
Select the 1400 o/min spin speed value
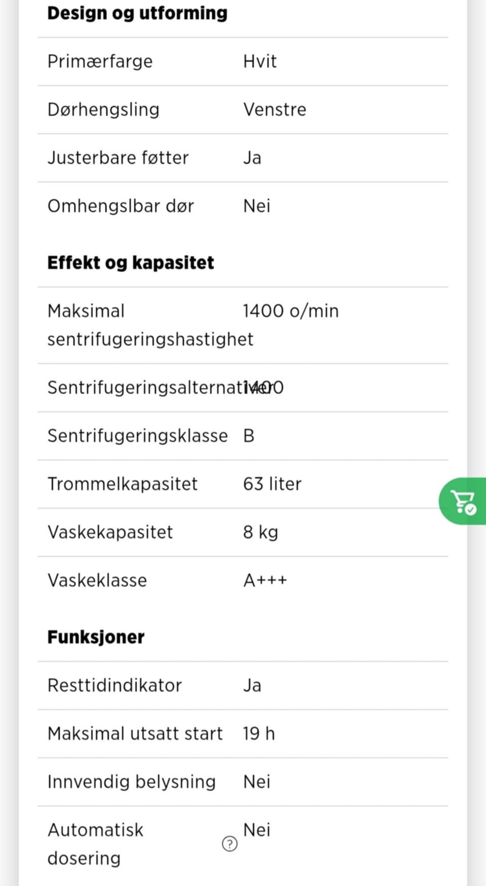click(291, 311)
